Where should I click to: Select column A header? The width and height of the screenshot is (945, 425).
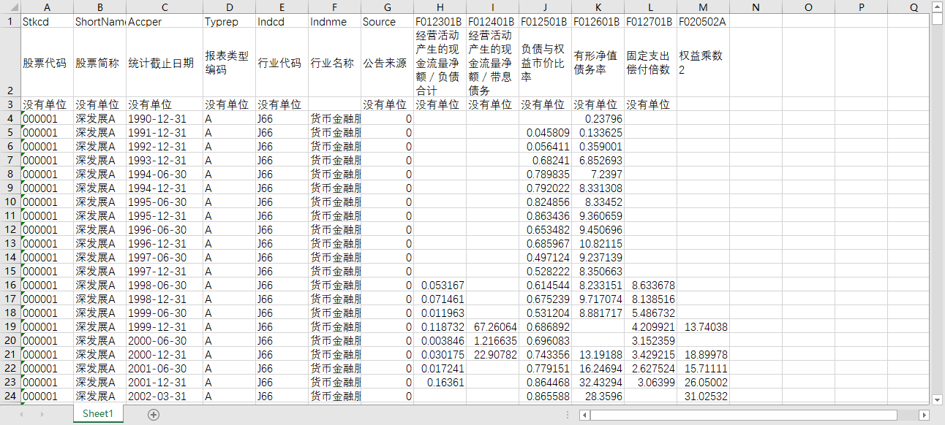click(47, 7)
